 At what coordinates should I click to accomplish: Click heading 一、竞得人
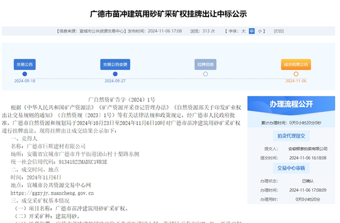pos(24,138)
